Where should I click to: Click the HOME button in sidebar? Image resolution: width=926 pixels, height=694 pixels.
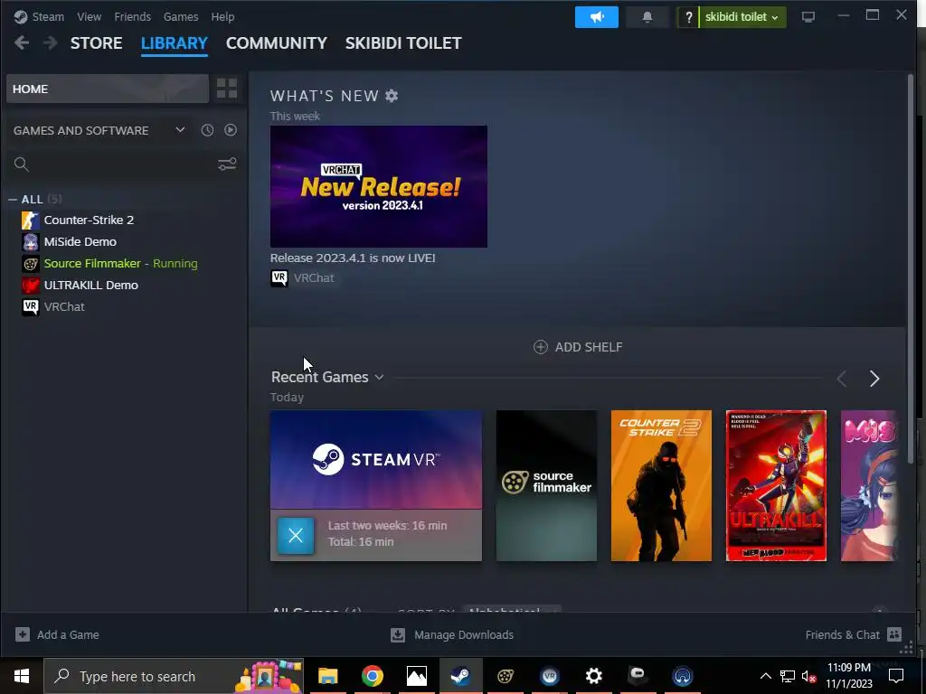click(108, 89)
